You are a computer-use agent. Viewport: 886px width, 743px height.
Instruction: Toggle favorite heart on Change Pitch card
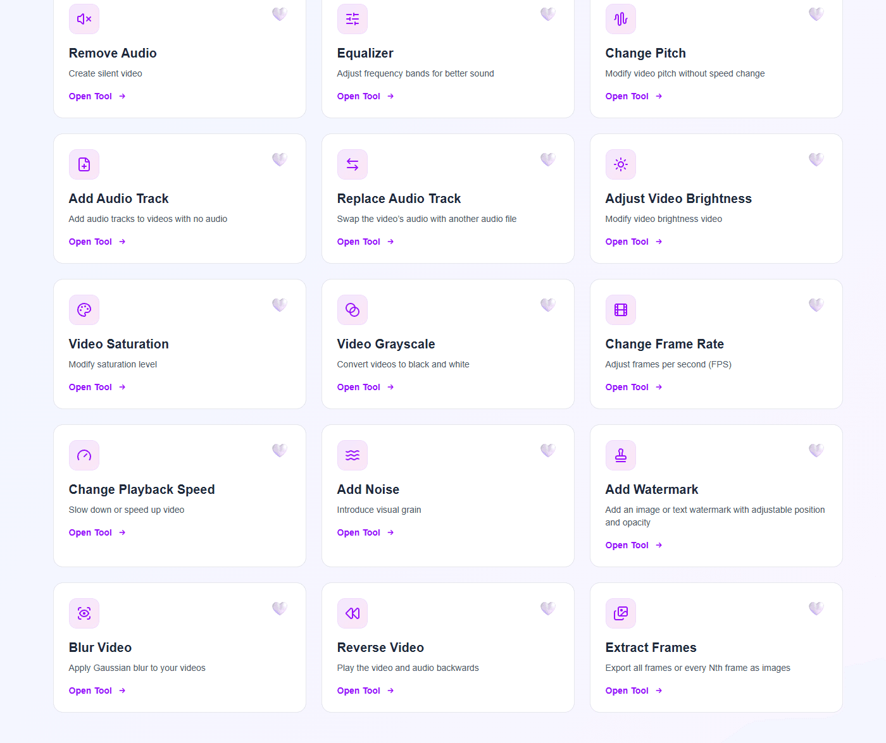point(816,14)
